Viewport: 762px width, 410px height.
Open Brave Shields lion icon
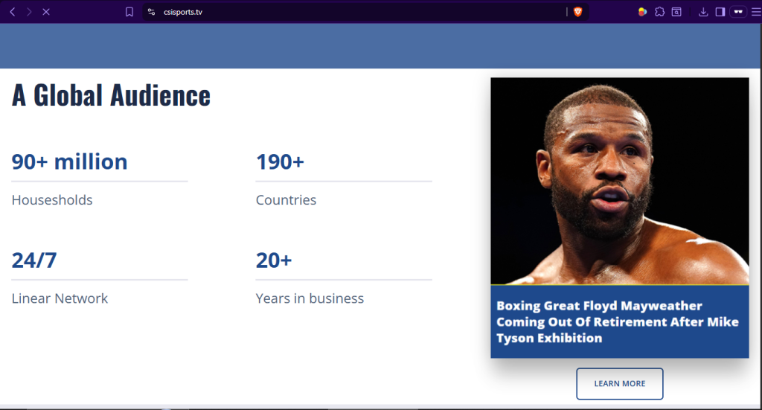[577, 12]
